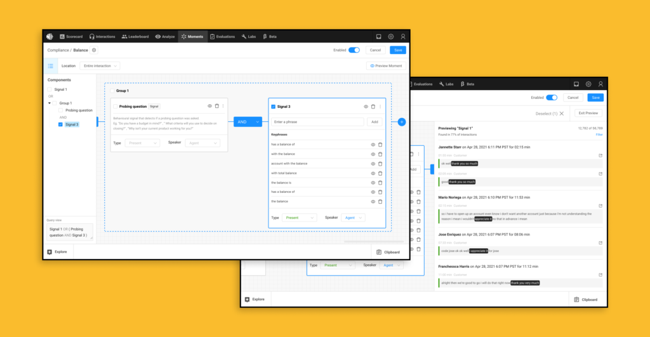Check the Signal 1 checkbox in Components
650x337 pixels.
click(51, 89)
